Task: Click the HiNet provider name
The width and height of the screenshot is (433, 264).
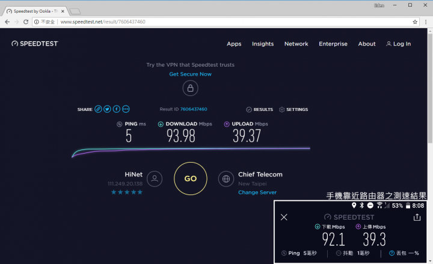Action: [134, 175]
